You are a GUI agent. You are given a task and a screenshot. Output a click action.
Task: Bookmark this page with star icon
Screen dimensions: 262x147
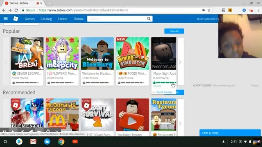tap(209, 10)
